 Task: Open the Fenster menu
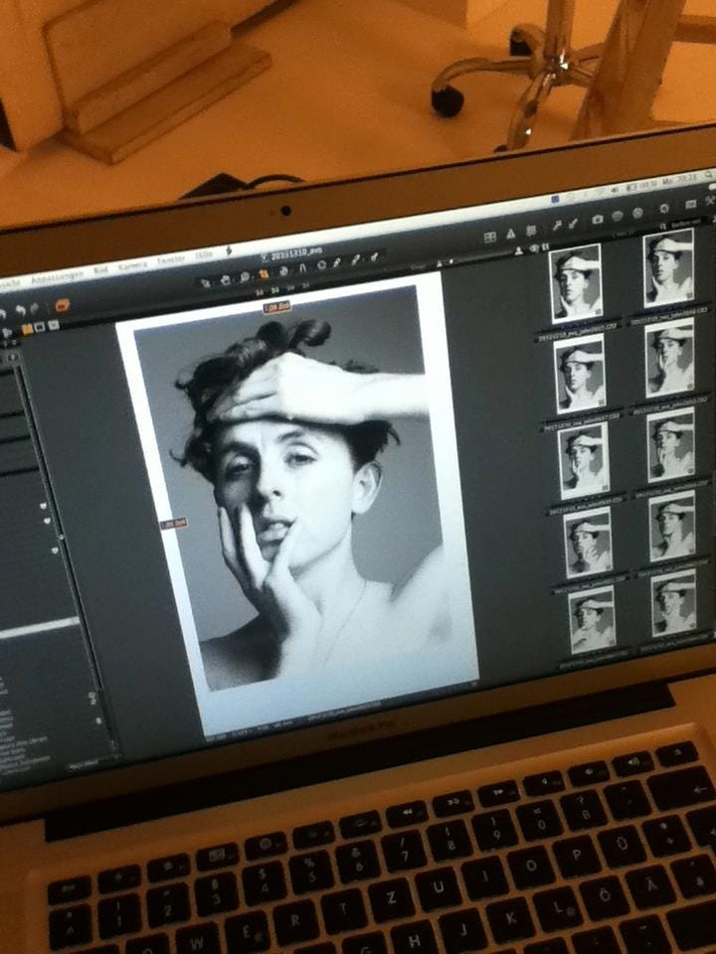tap(171, 260)
